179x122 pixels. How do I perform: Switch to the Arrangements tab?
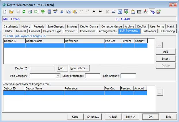(108, 31)
